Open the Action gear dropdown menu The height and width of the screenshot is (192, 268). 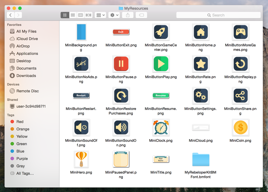pos(114,15)
